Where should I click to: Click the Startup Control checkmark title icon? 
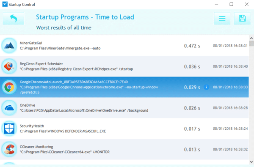[x=5, y=4]
